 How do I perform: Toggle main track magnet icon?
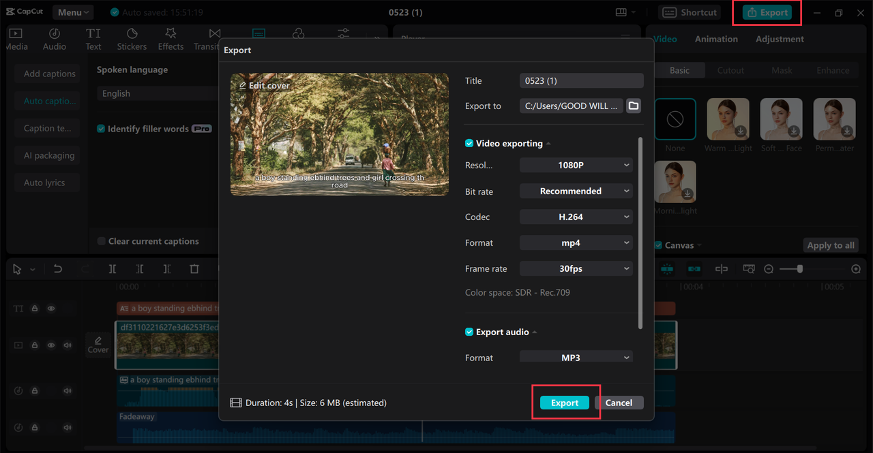[666, 269]
